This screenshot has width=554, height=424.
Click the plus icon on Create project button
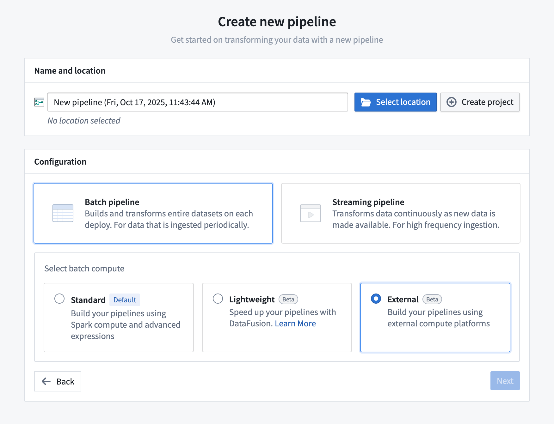(x=452, y=102)
